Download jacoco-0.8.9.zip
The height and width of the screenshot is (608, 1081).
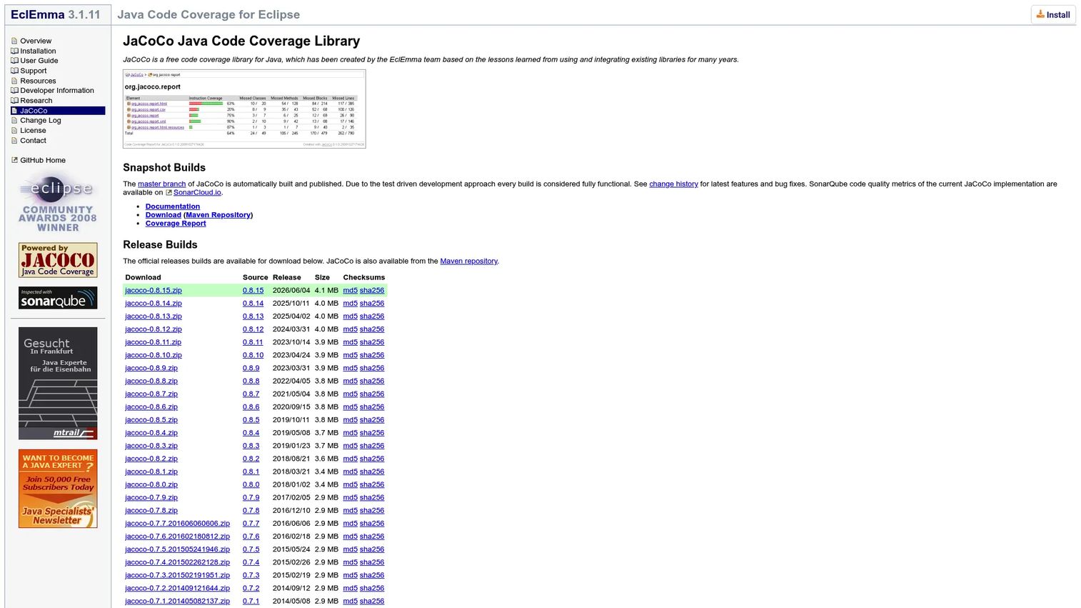pyautogui.click(x=151, y=369)
